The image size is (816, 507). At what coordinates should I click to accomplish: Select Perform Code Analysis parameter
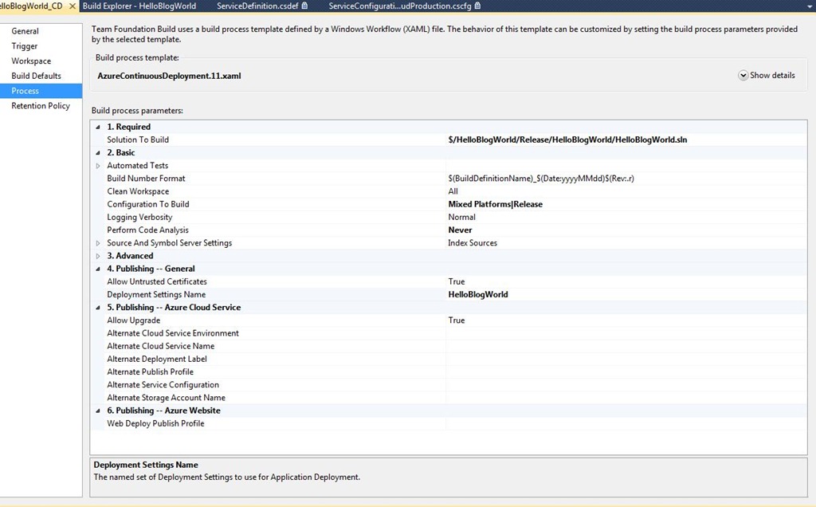coord(147,230)
